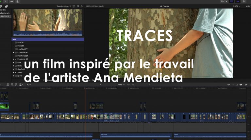Click the Nom column header
This screenshot has width=251, height=140.
[x=14, y=39]
